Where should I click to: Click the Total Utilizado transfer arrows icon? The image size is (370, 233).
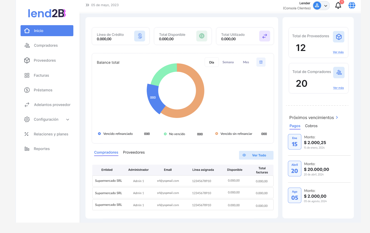[x=264, y=36]
